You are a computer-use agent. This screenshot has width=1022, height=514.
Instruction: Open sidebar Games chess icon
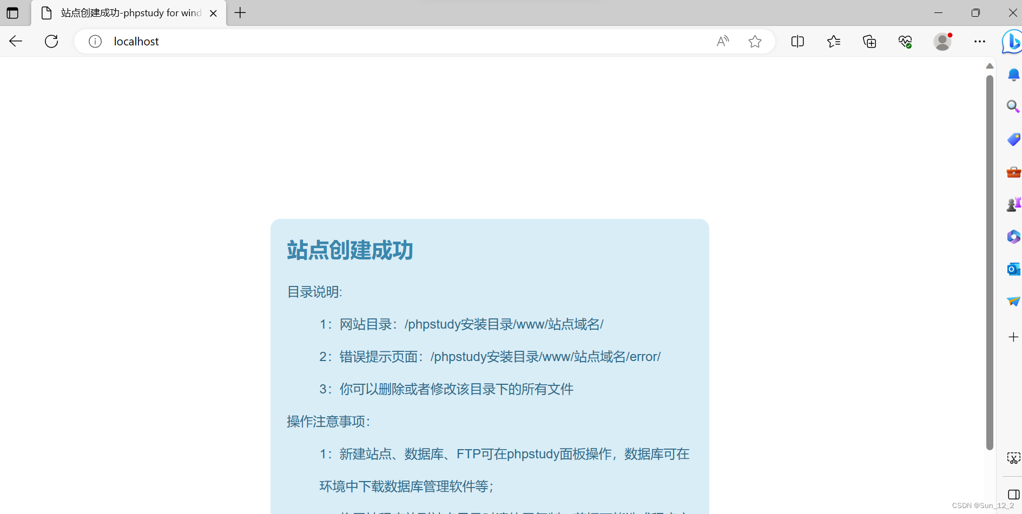tap(1014, 204)
